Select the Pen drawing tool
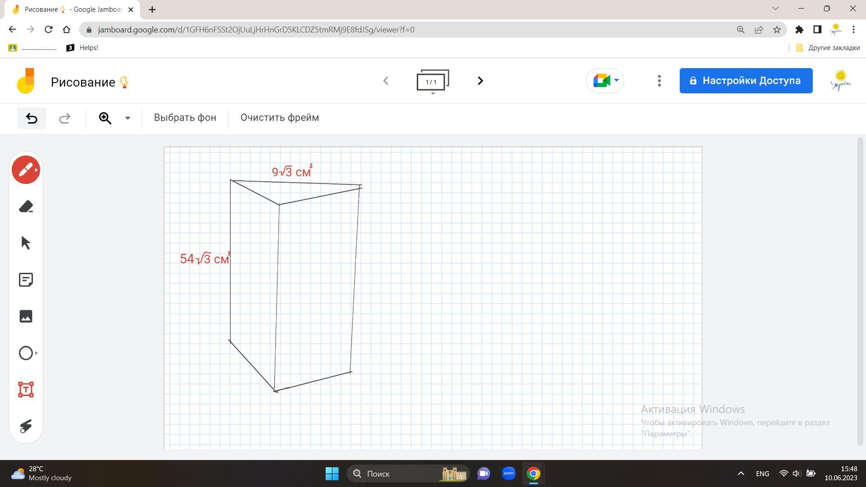 point(26,170)
